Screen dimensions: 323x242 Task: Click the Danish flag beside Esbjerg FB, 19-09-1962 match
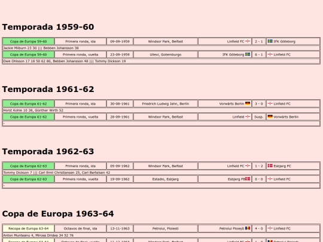click(x=248, y=179)
